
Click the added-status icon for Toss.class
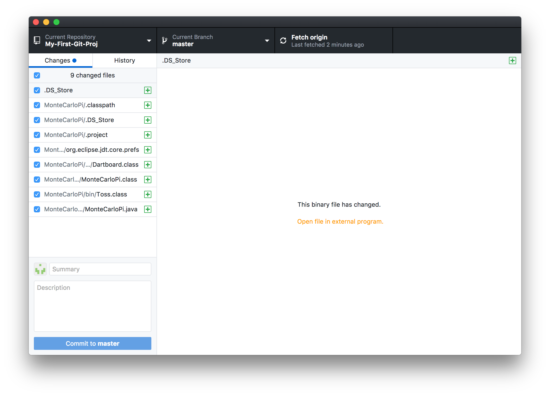coord(148,194)
